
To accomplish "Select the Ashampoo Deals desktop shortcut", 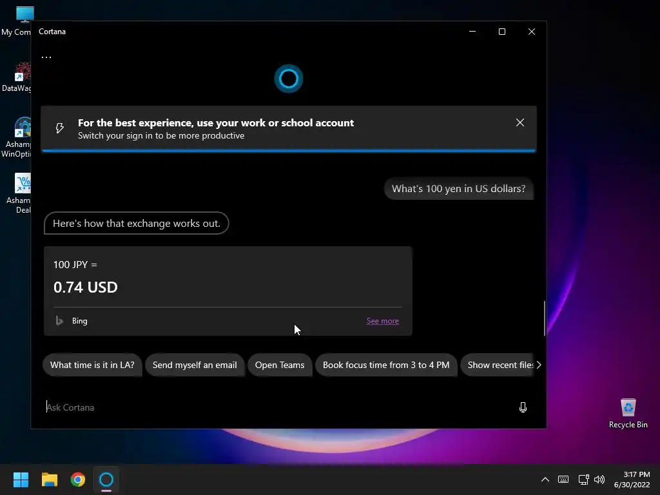I will pos(17,193).
